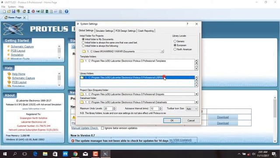Viewport: 280px width, 158px height.
Task: Open the System menu
Action: (12, 7)
